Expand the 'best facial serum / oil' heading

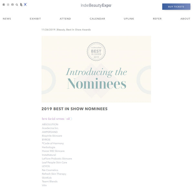[x=57, y=119]
